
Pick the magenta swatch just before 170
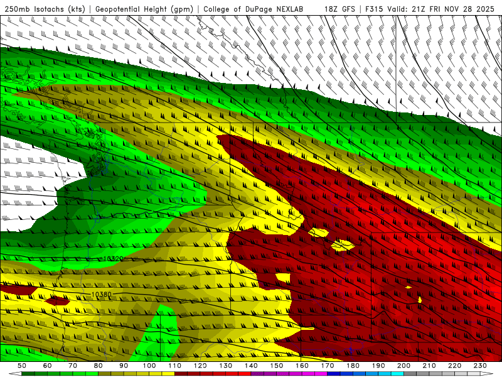click(x=321, y=374)
